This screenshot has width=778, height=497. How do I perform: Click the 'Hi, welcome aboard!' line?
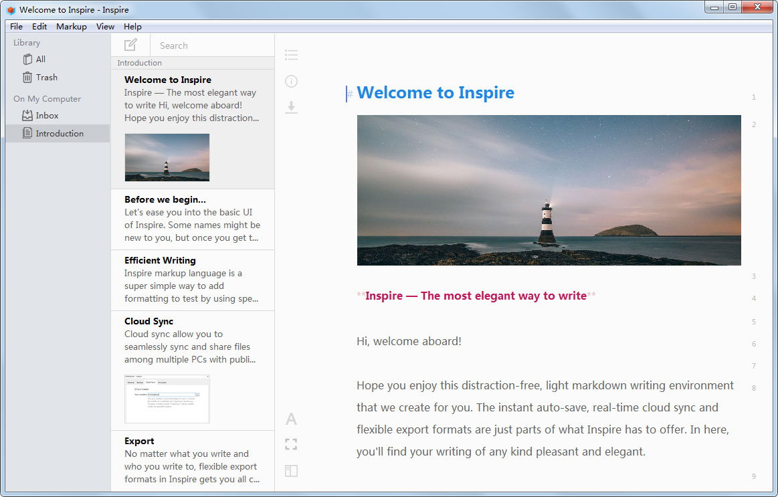409,341
